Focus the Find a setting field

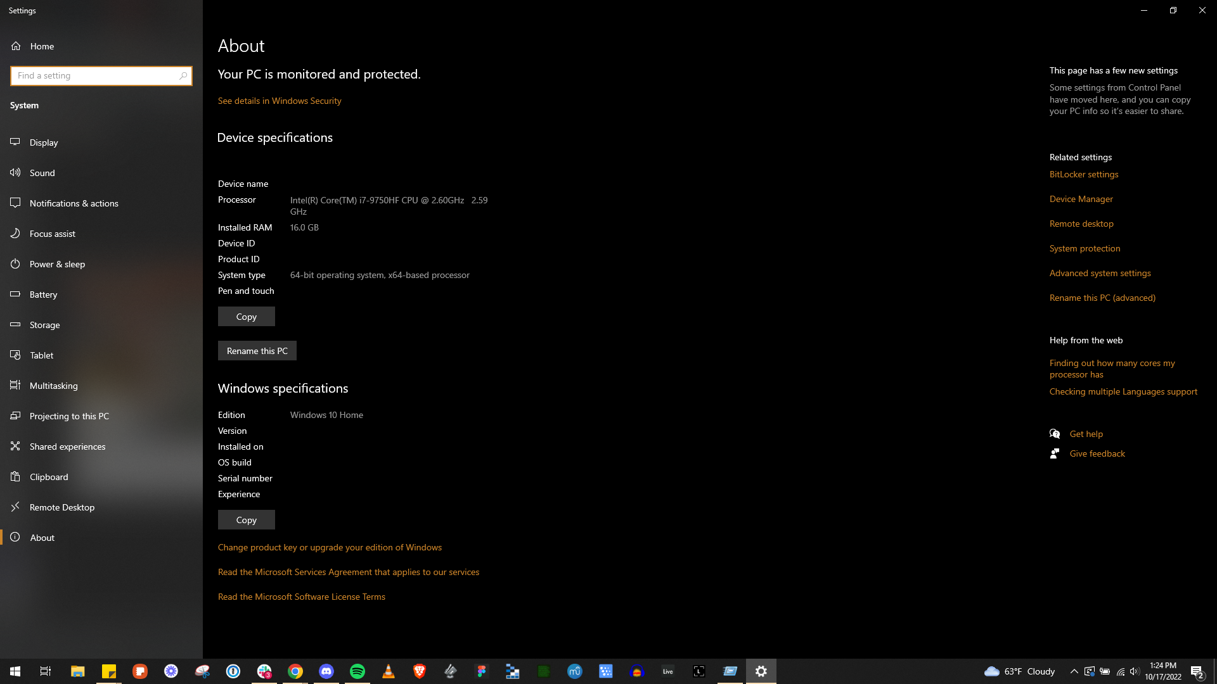click(x=101, y=76)
